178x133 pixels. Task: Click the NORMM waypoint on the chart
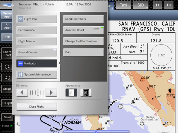coord(61,124)
